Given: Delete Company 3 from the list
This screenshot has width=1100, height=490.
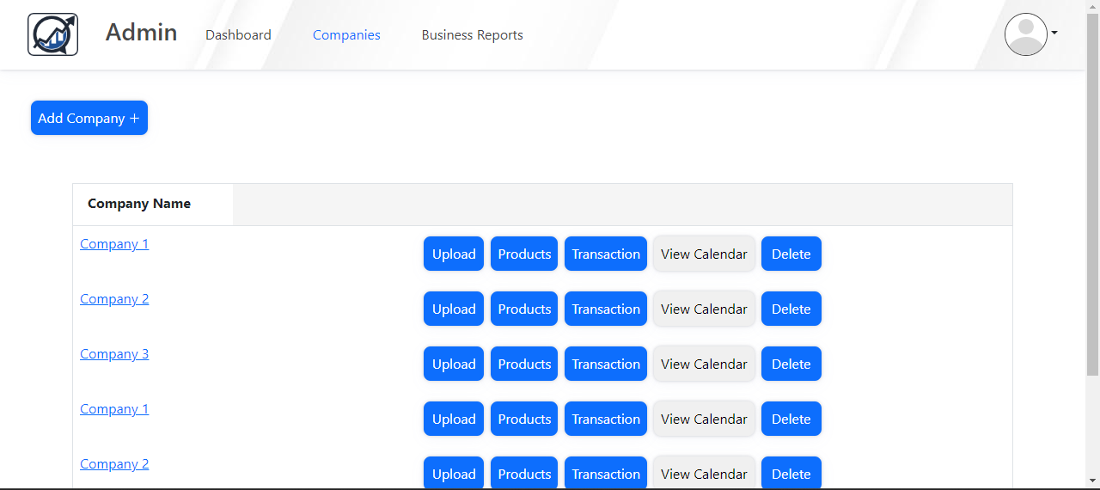Looking at the screenshot, I should 791,364.
